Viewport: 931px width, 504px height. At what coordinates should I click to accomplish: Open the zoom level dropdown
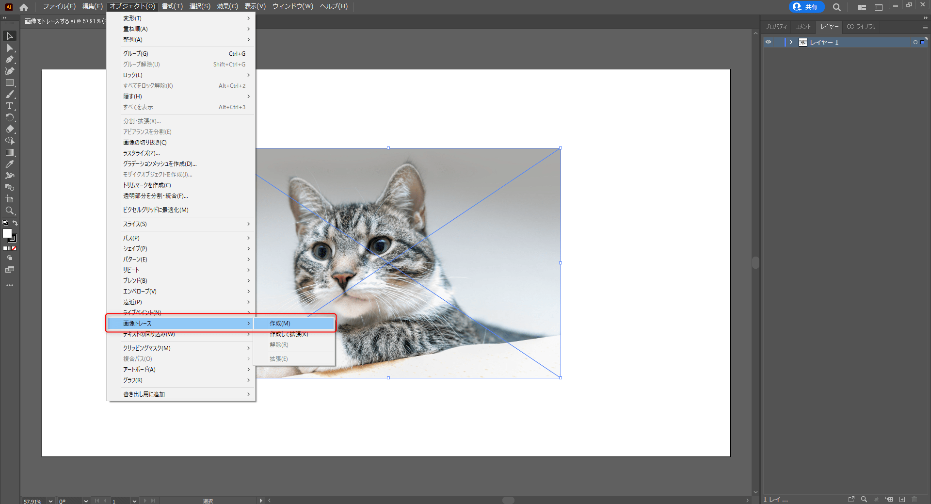click(50, 501)
